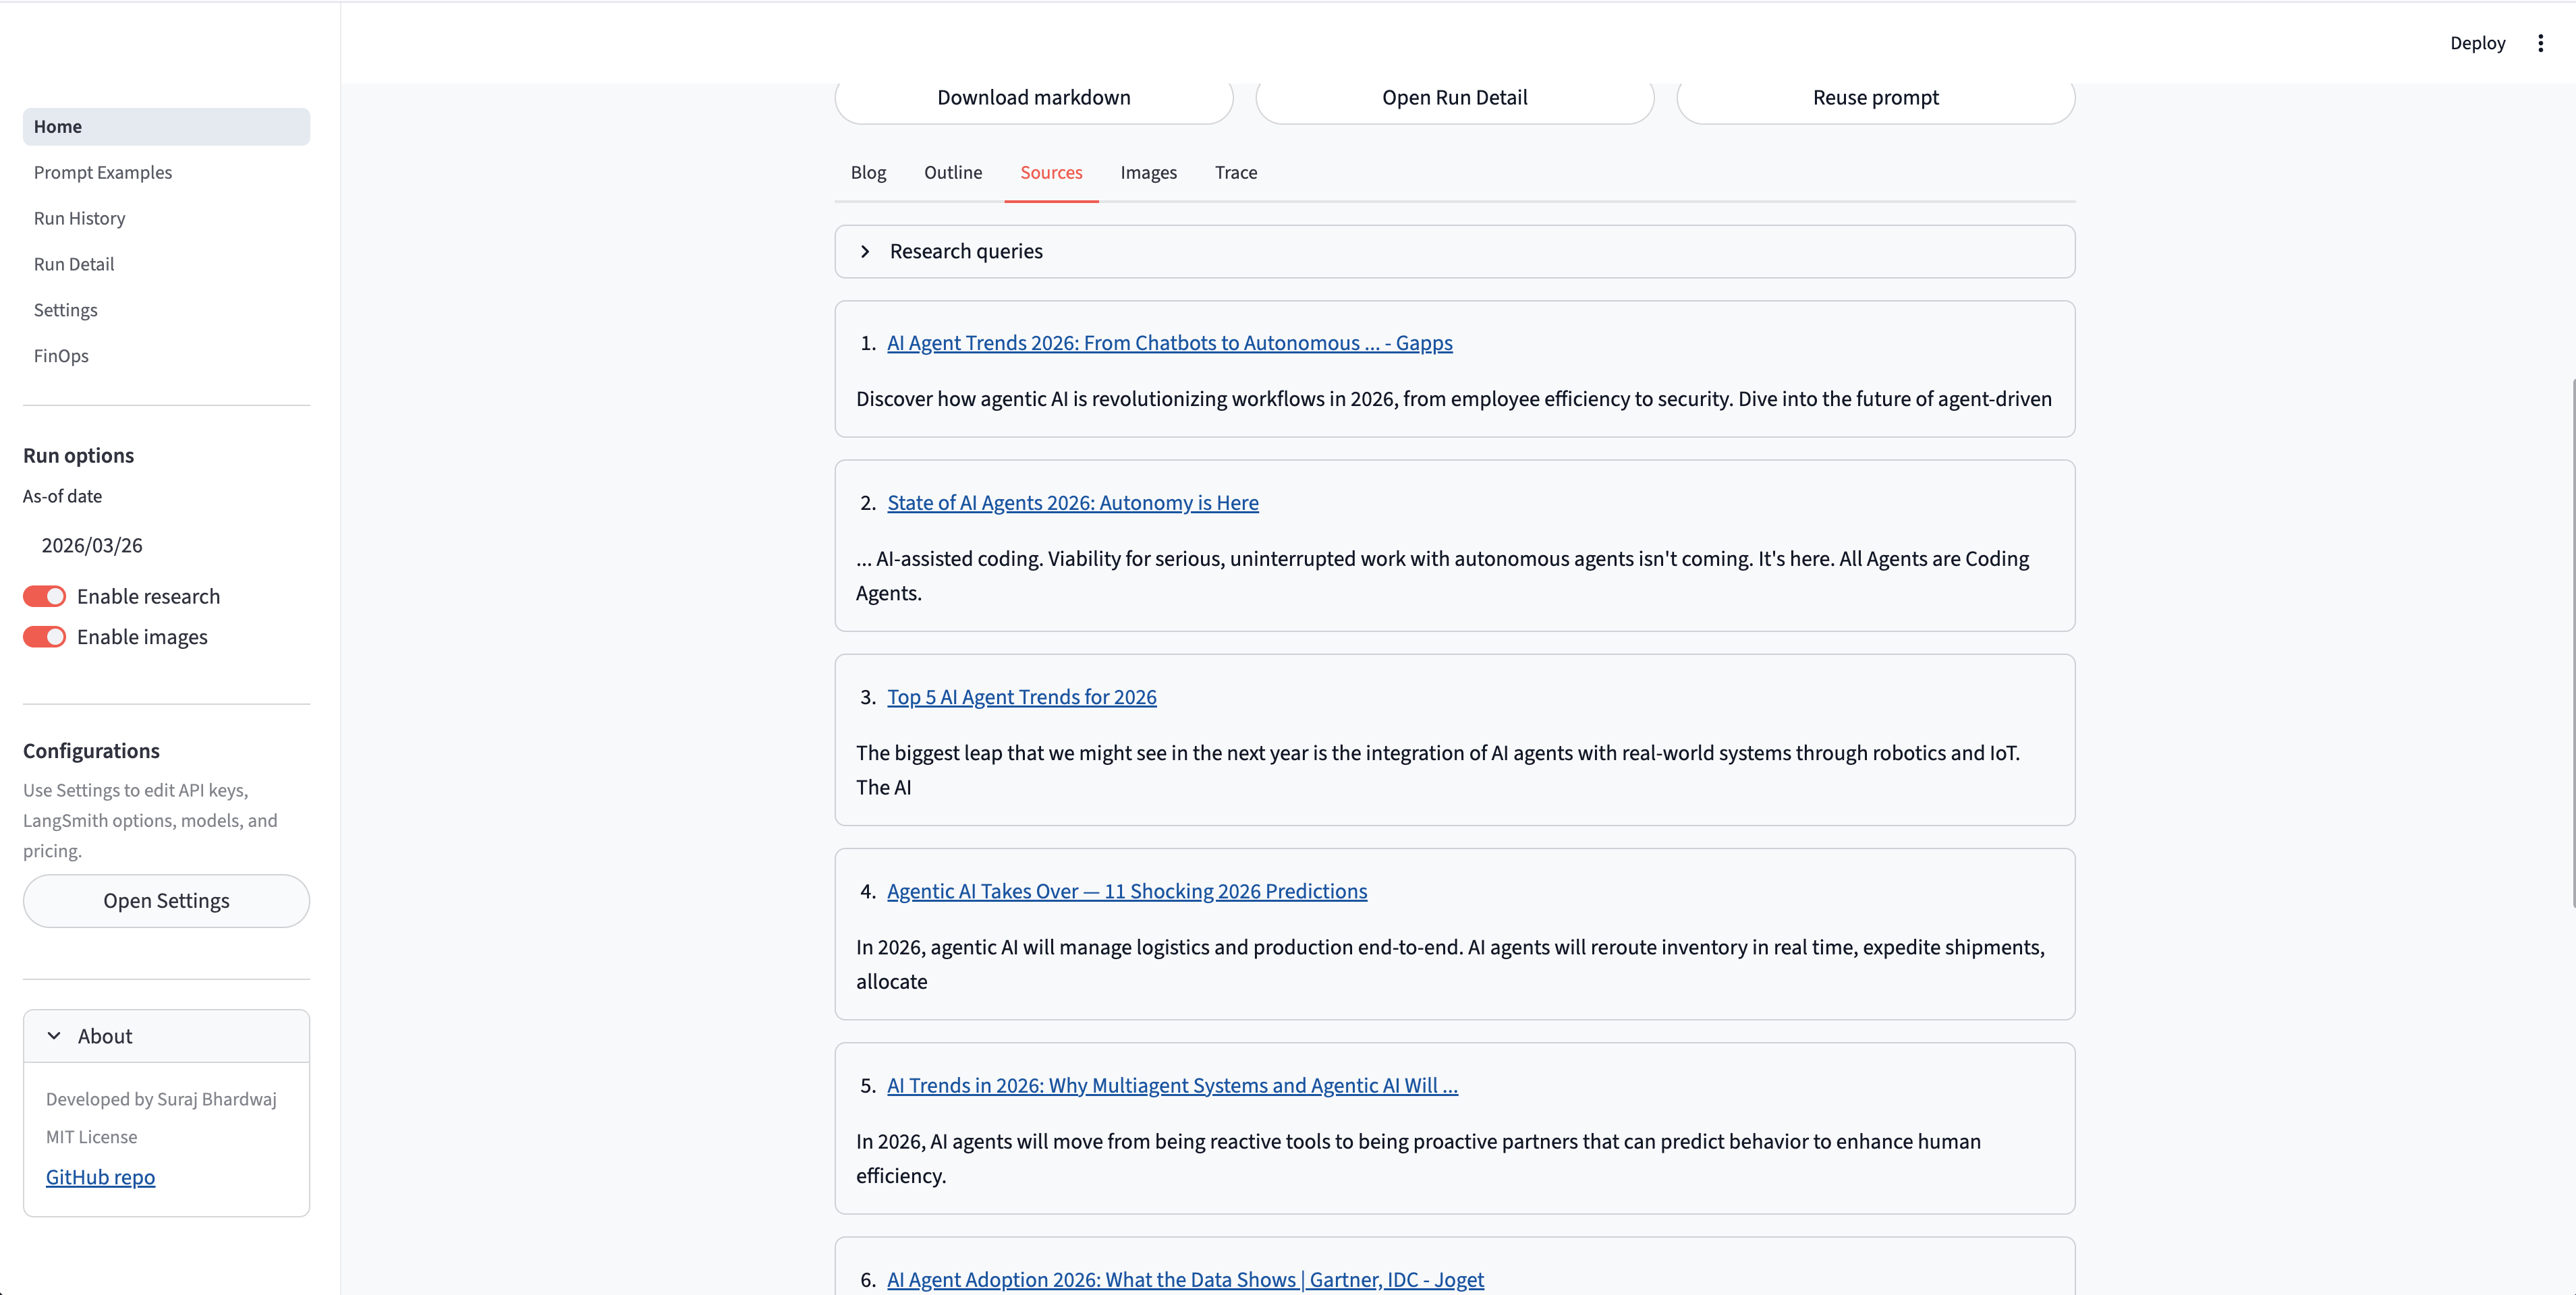
Task: Toggle the Enable research switch
Action: pyautogui.click(x=44, y=597)
